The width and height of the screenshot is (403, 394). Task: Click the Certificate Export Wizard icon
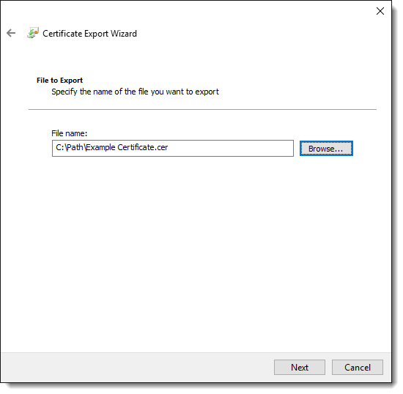(33, 33)
